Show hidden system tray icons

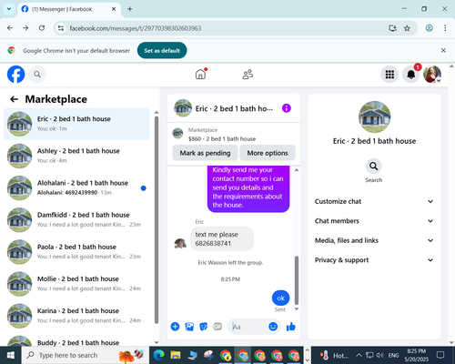tap(359, 355)
